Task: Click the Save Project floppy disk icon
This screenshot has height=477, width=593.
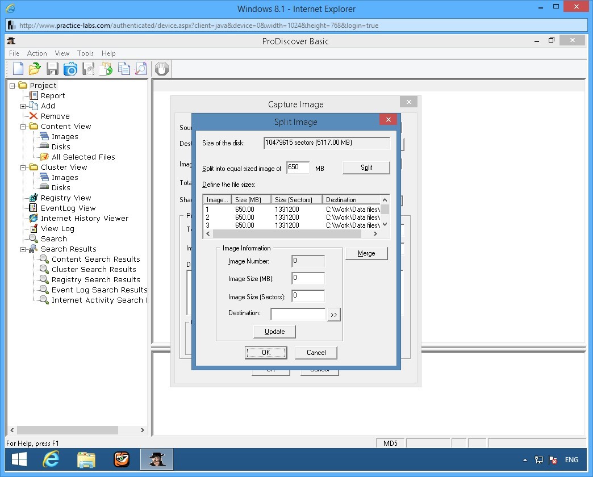Action: coord(52,69)
